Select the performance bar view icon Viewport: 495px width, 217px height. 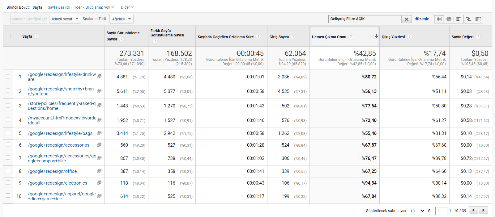(459, 19)
